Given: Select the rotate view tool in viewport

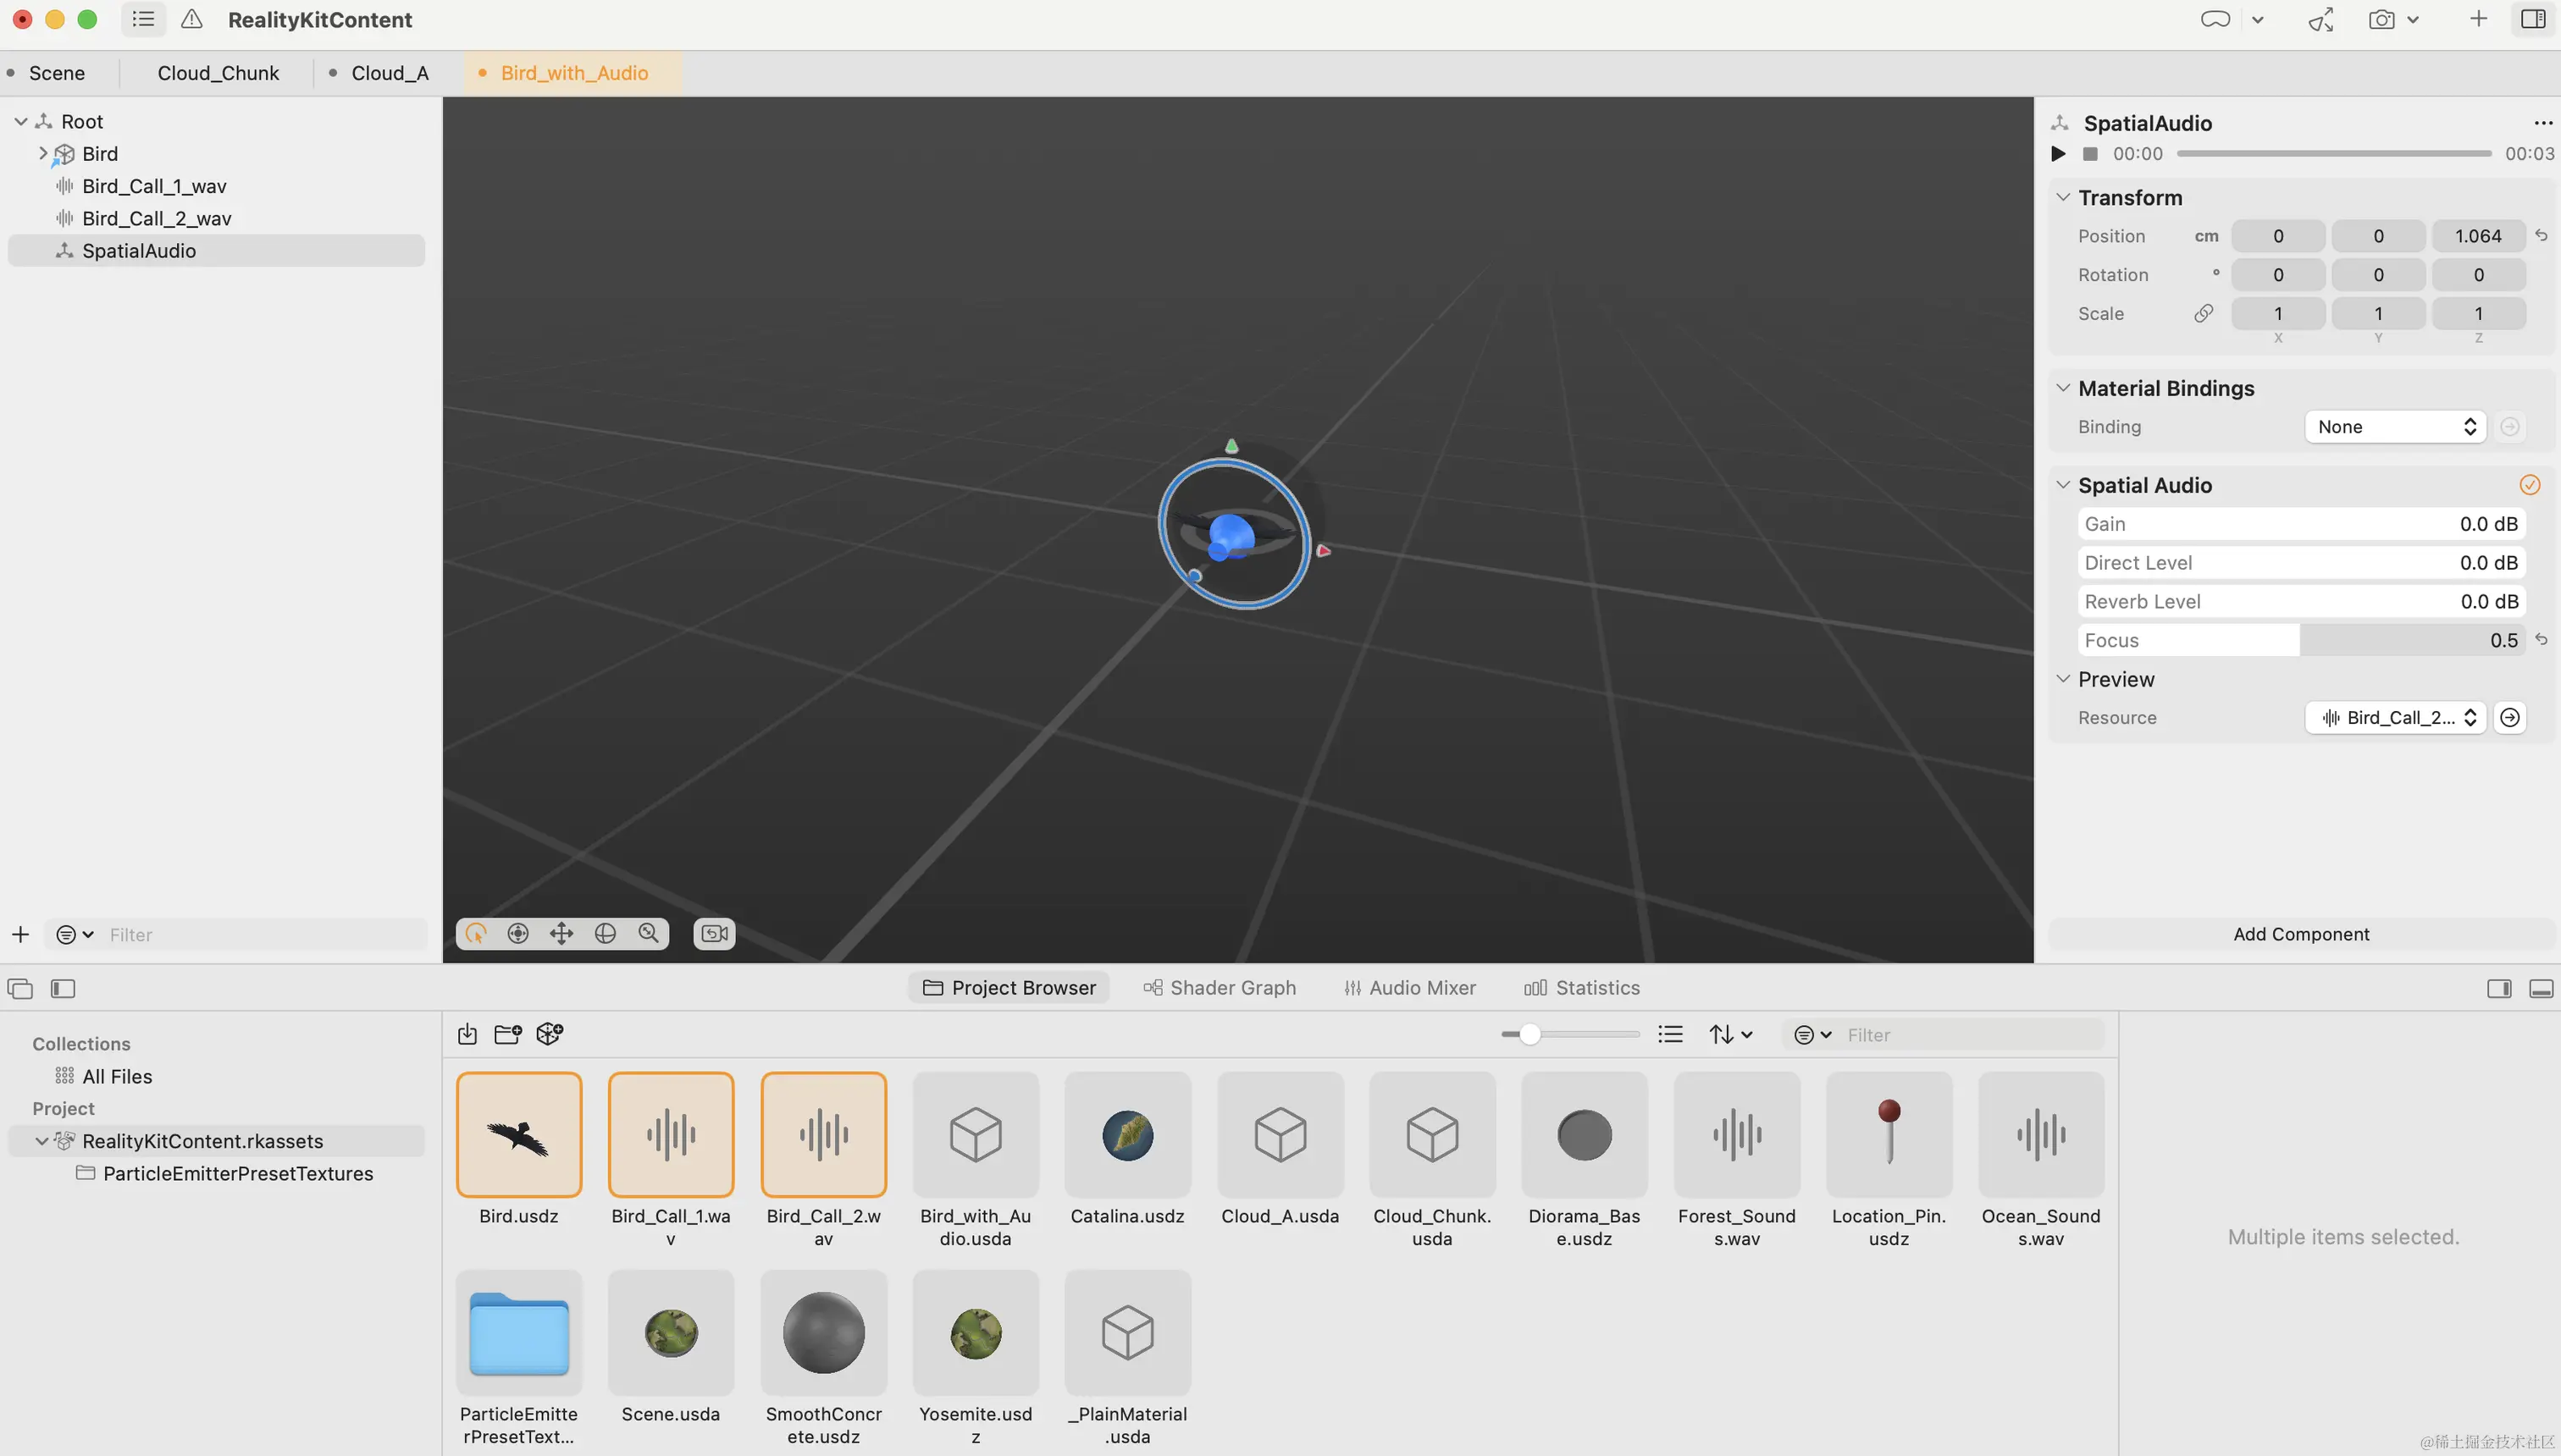Looking at the screenshot, I should click(606, 933).
